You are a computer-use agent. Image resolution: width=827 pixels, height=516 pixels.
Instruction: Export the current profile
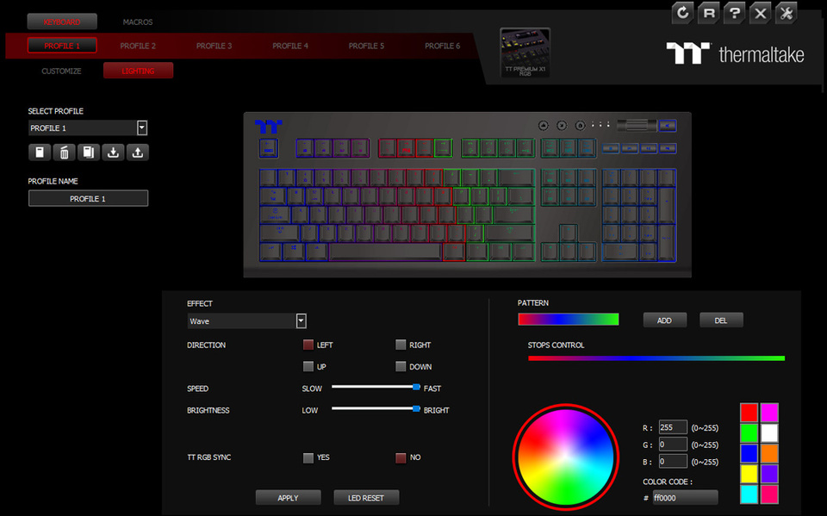138,152
